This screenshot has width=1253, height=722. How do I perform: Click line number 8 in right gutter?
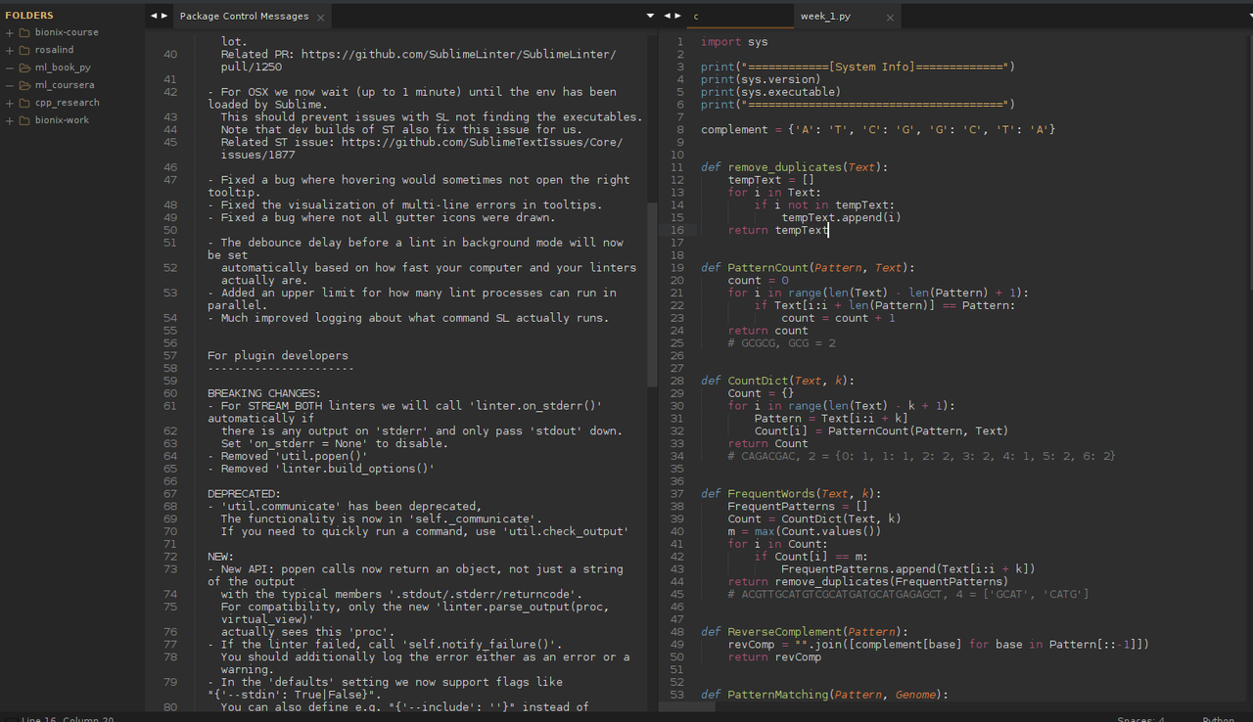point(680,129)
